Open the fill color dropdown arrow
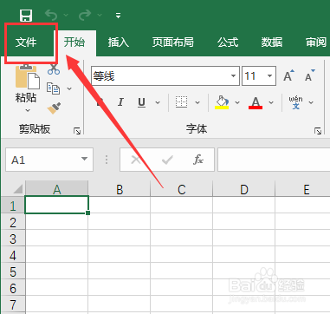 point(237,102)
